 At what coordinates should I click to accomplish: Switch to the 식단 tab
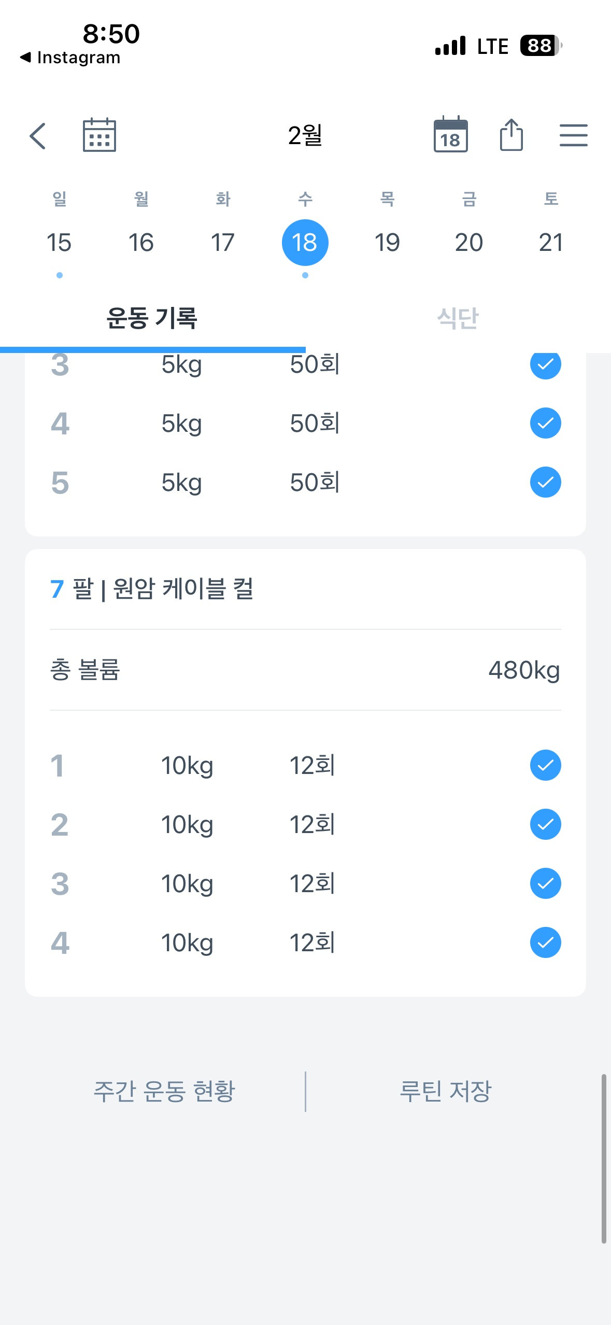click(458, 318)
